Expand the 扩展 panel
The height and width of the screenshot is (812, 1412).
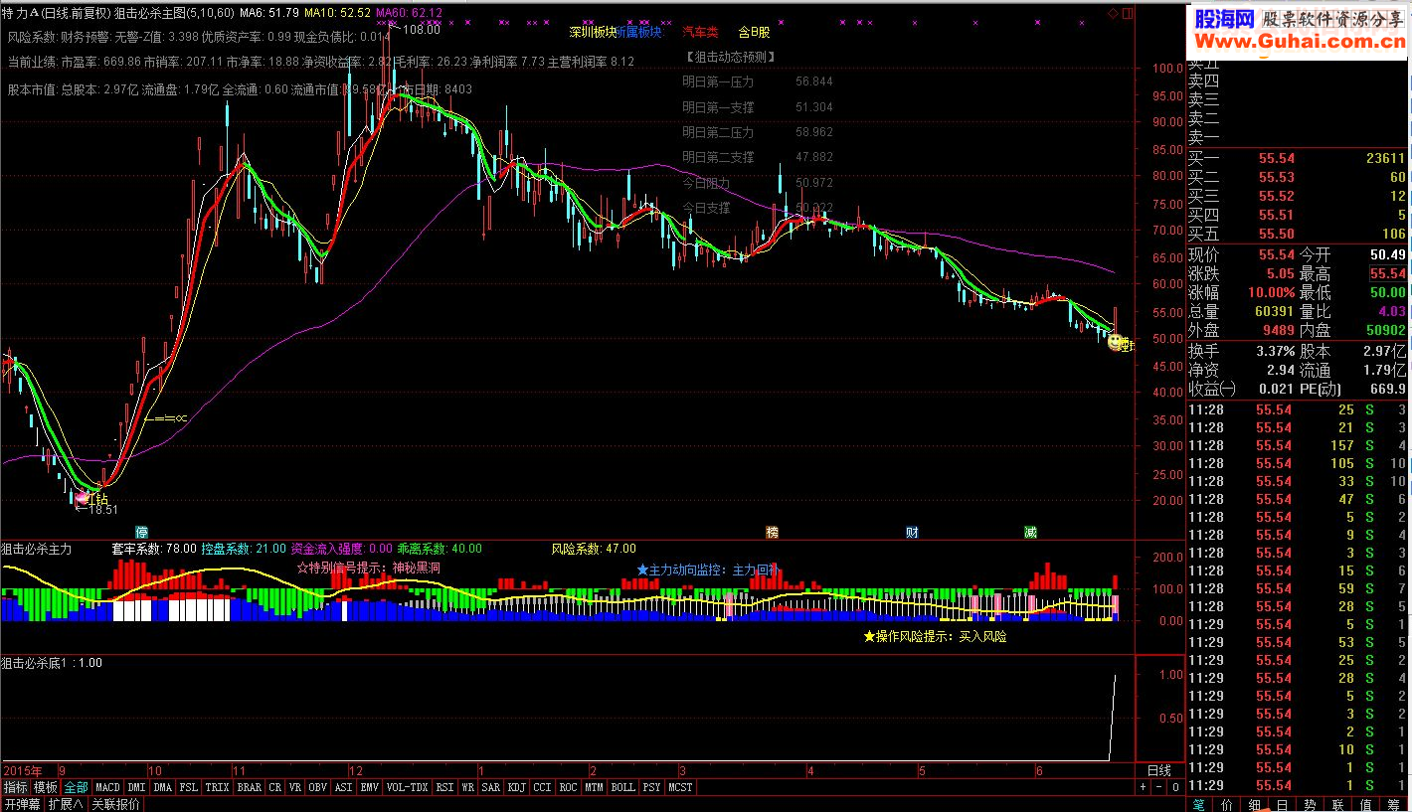coord(66,804)
